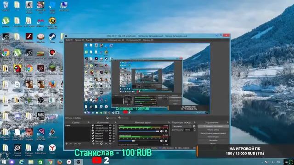Open Настройки button in Управление

[213, 140]
